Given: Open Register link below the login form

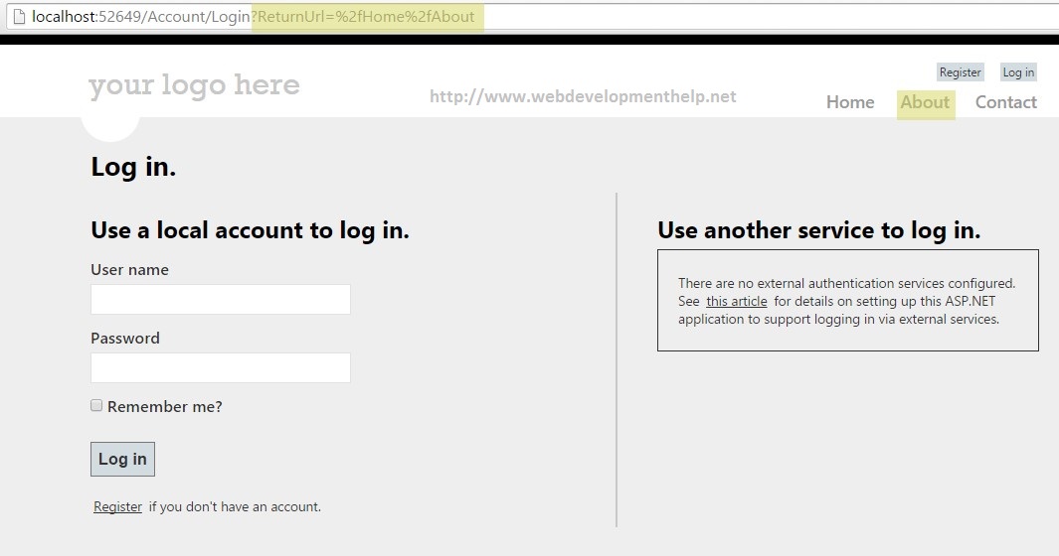Looking at the screenshot, I should click(x=117, y=506).
